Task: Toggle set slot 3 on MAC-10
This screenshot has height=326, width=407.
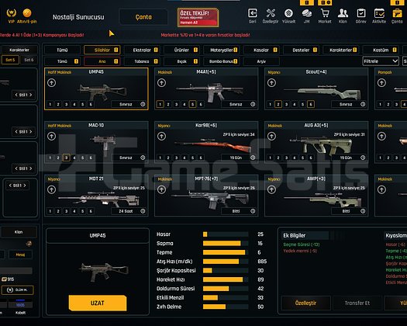Action: click(x=66, y=158)
